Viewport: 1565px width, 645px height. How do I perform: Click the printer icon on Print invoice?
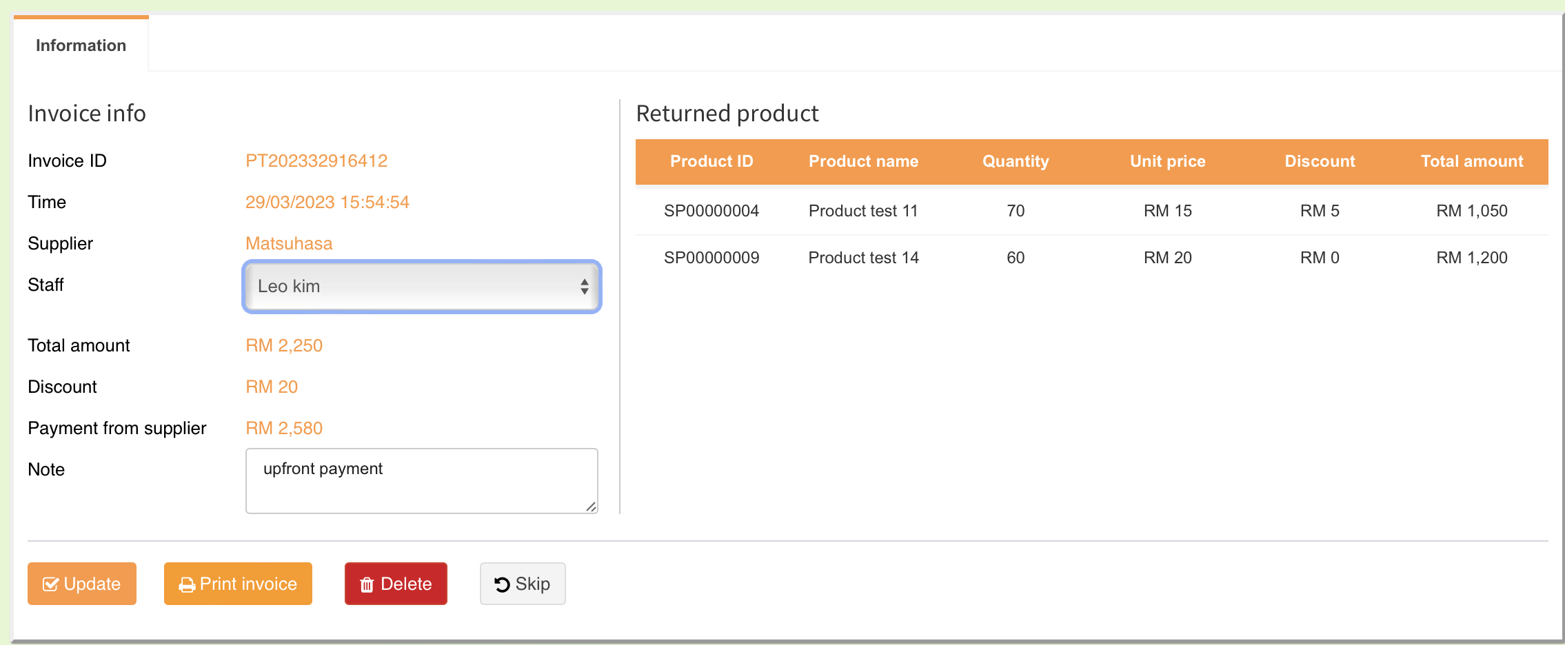186,585
